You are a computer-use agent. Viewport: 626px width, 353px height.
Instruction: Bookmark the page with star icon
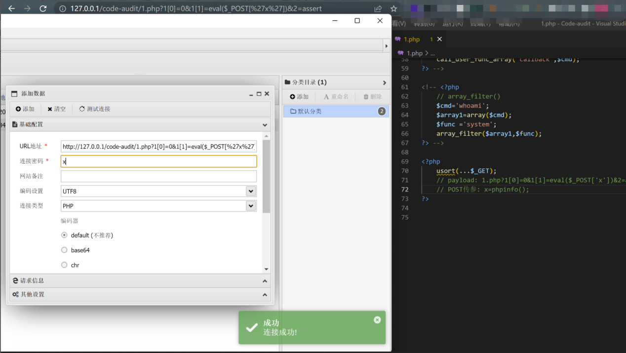(x=393, y=8)
